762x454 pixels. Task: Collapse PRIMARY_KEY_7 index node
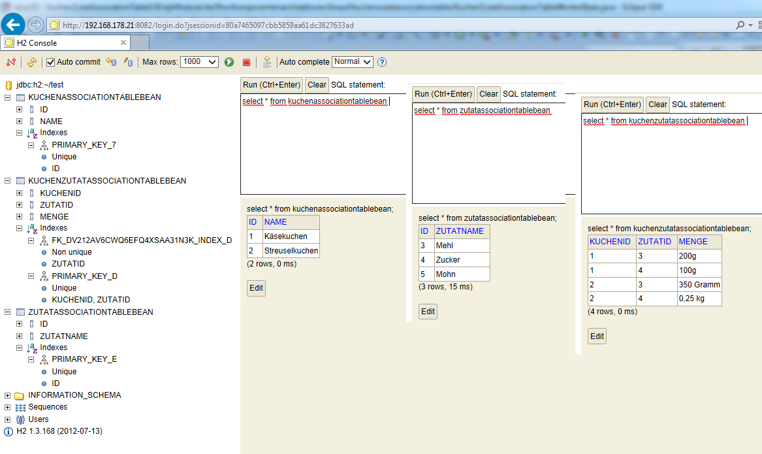tap(31, 145)
